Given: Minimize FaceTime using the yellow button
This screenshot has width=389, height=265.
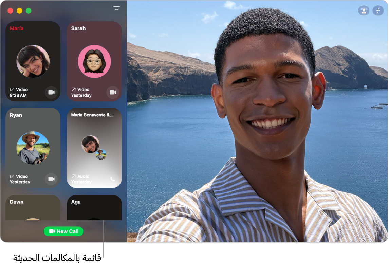Looking at the screenshot, I should [x=19, y=11].
